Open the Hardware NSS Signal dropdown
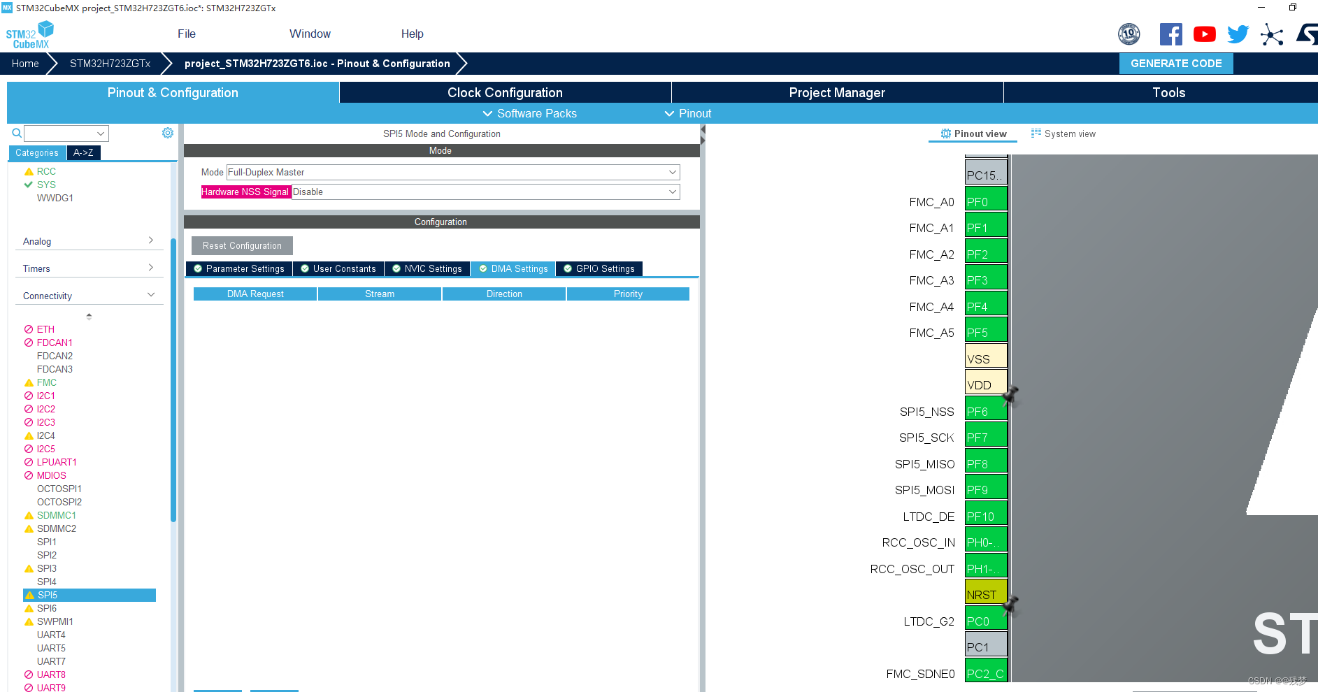The width and height of the screenshot is (1318, 692). tap(485, 192)
